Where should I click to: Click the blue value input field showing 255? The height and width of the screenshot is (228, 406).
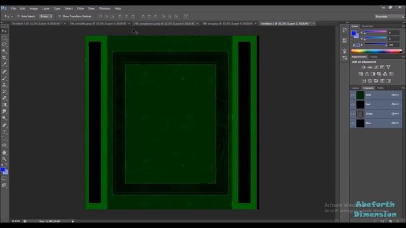pyautogui.click(x=393, y=45)
